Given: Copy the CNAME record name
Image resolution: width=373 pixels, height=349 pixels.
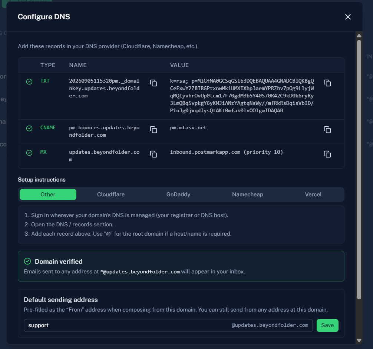Looking at the screenshot, I should (154, 130).
